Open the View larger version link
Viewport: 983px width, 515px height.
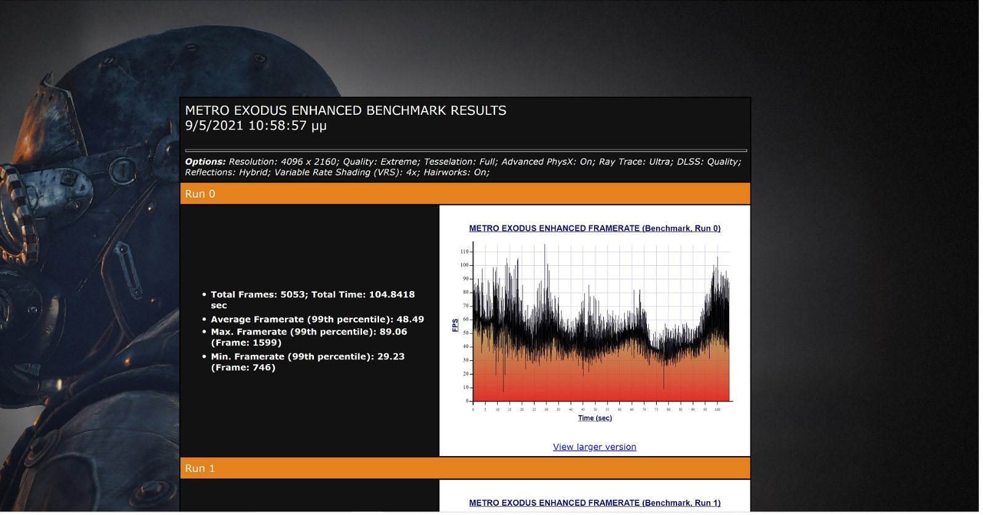tap(594, 447)
